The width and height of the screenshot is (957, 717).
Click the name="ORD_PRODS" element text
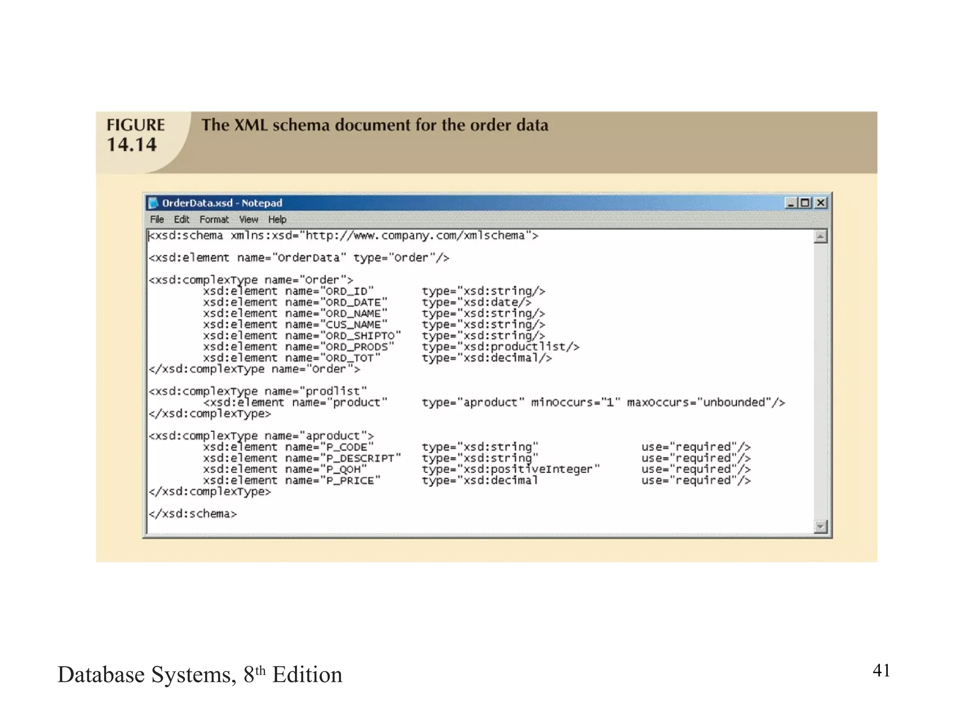(x=340, y=347)
